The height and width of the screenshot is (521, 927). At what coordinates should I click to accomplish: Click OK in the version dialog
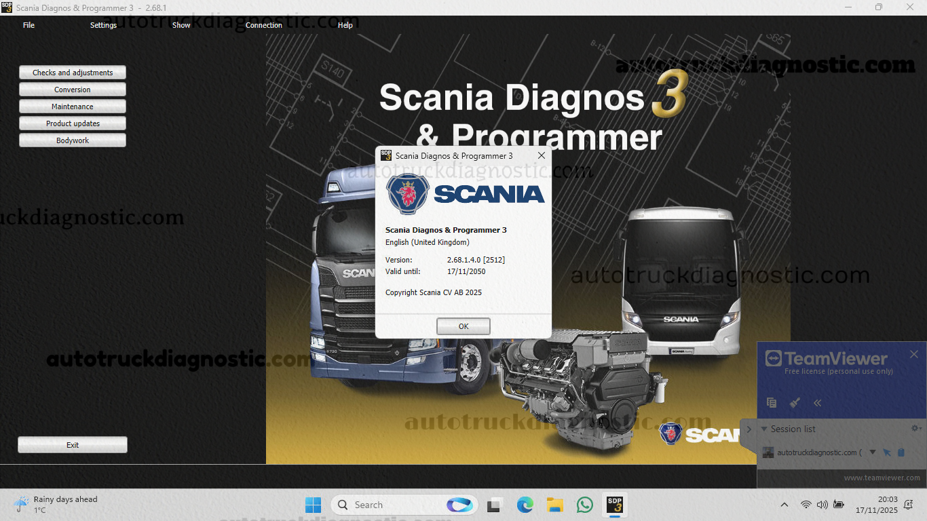[x=463, y=326]
